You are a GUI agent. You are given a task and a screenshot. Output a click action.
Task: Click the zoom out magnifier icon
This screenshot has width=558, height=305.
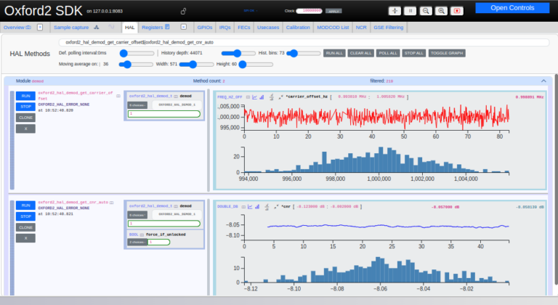click(x=425, y=11)
